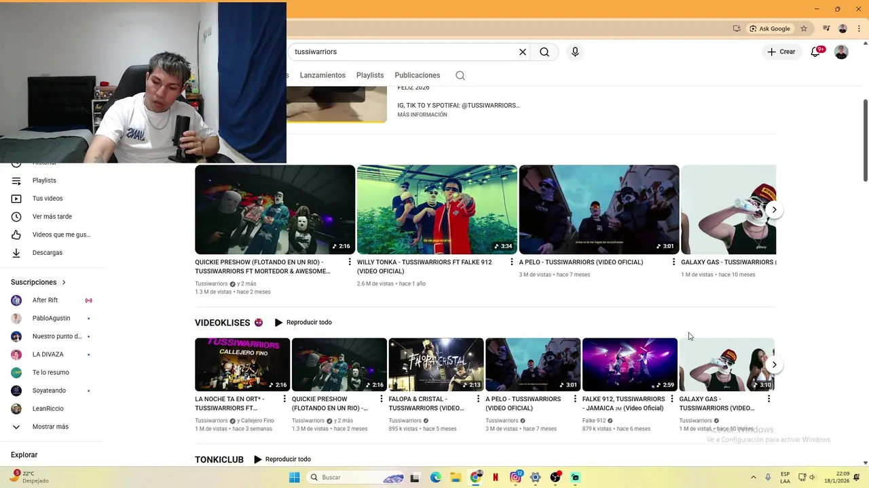This screenshot has height=488, width=869.
Task: Open YouTube notifications bell
Action: coord(816,52)
